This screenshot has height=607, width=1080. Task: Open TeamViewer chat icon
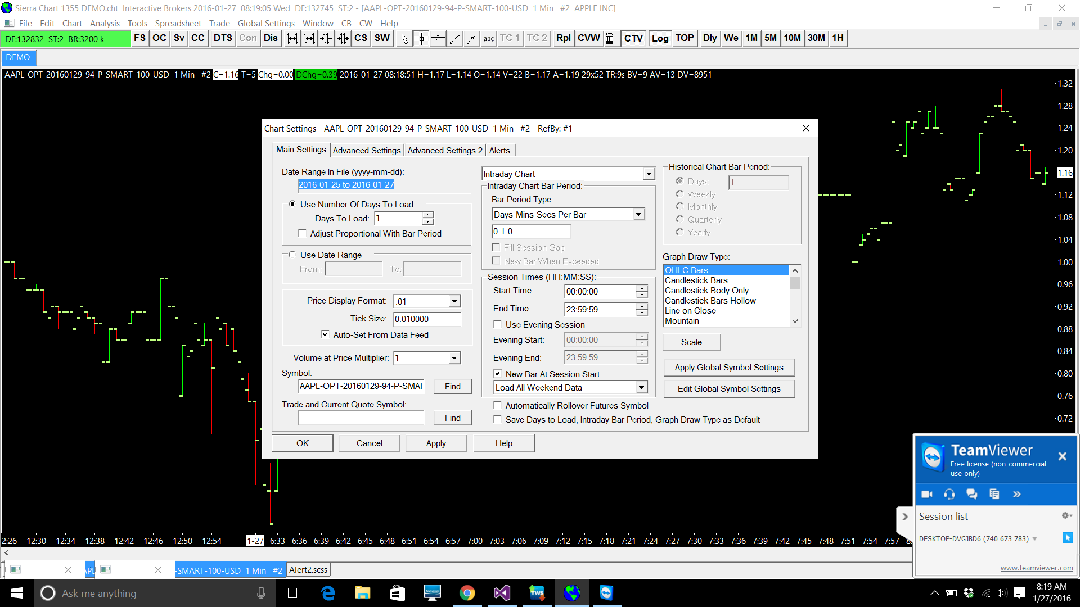(x=971, y=494)
